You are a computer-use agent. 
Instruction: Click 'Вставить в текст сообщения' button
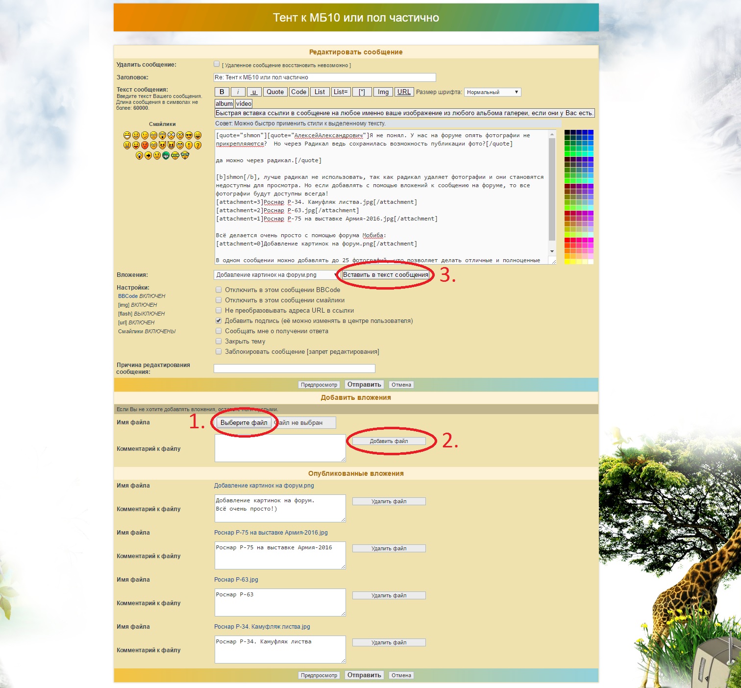click(x=386, y=275)
